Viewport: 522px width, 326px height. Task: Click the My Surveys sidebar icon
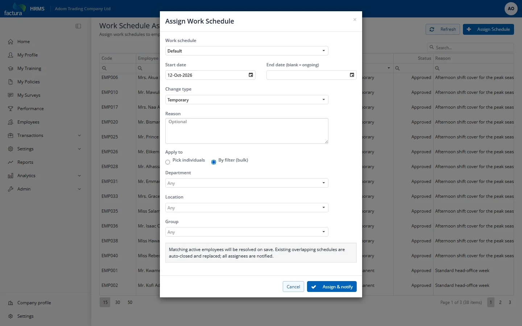[11, 95]
